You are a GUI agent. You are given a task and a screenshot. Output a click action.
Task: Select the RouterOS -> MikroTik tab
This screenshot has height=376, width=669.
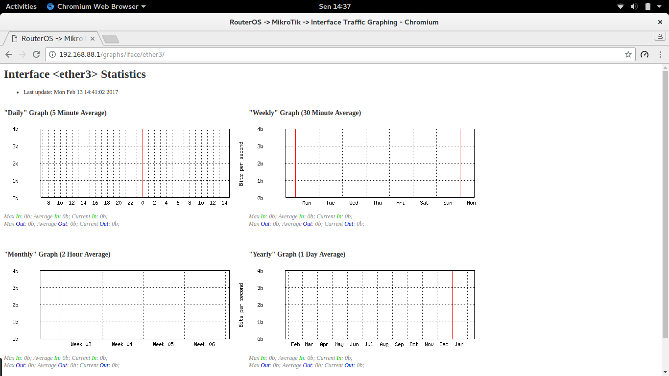(x=51, y=39)
